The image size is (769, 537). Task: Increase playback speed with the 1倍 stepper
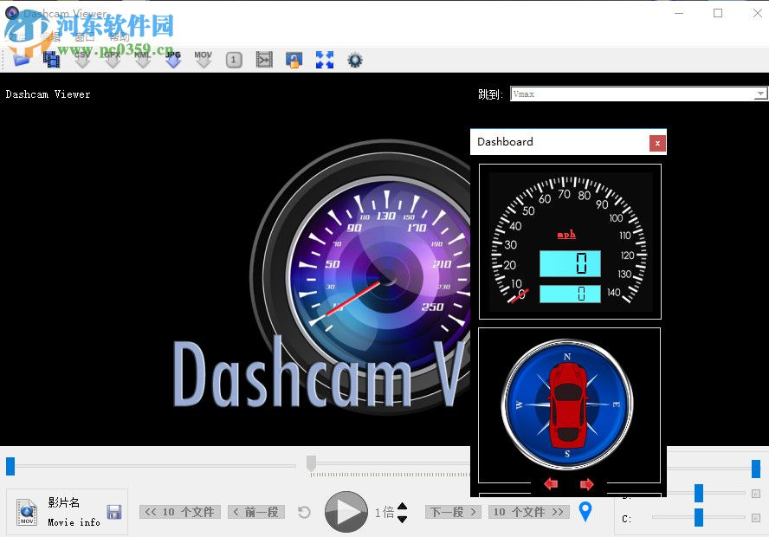click(401, 507)
